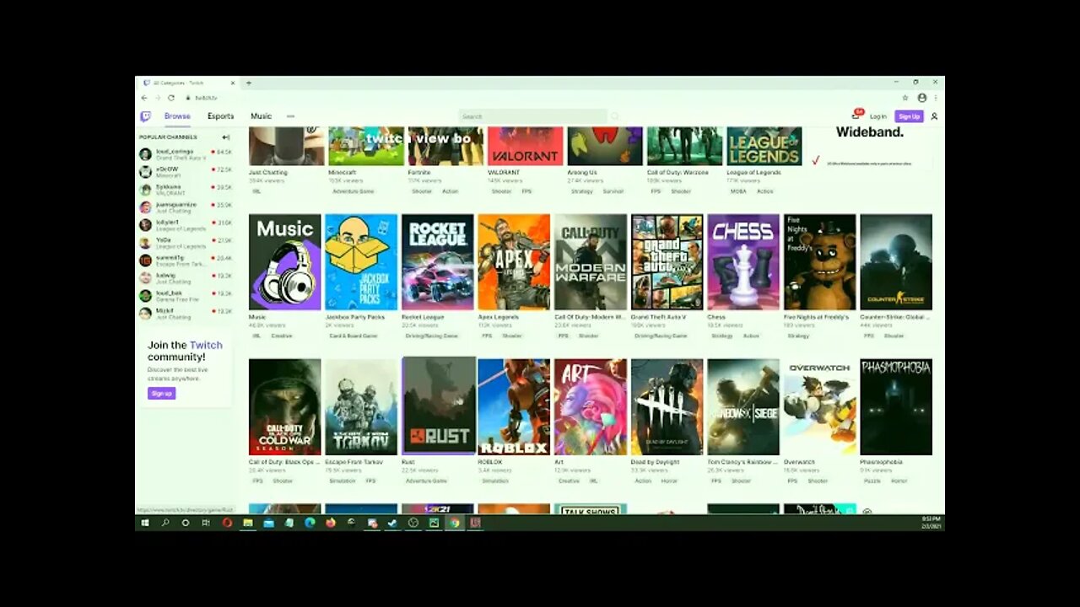Reload the page
This screenshot has width=1080, height=607.
coord(171,98)
